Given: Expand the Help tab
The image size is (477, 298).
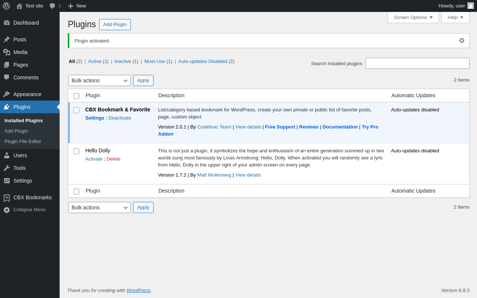Looking at the screenshot, I should click(455, 17).
